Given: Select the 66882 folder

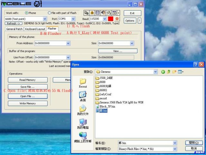Looking at the screenshot, I should [101, 90].
